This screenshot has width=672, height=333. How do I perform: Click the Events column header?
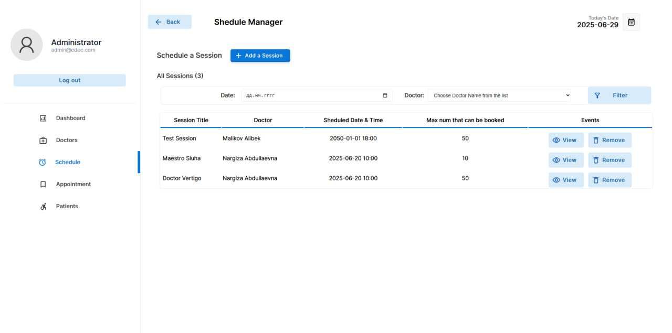pyautogui.click(x=590, y=120)
